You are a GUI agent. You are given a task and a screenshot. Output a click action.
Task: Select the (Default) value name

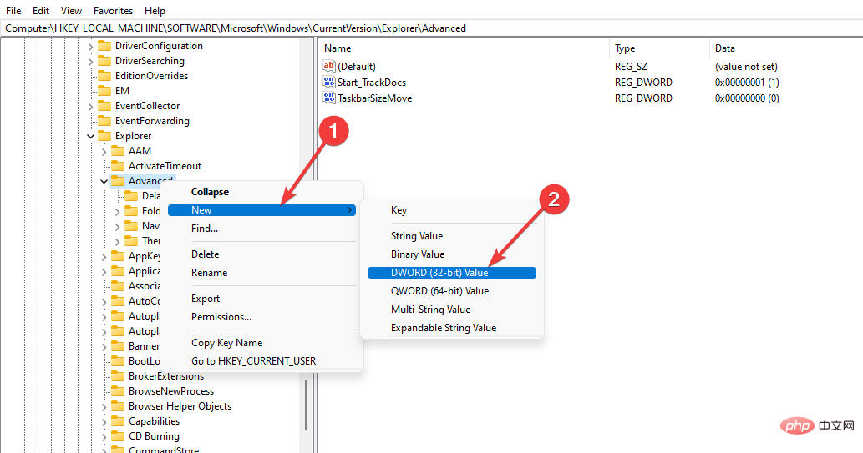coord(357,67)
